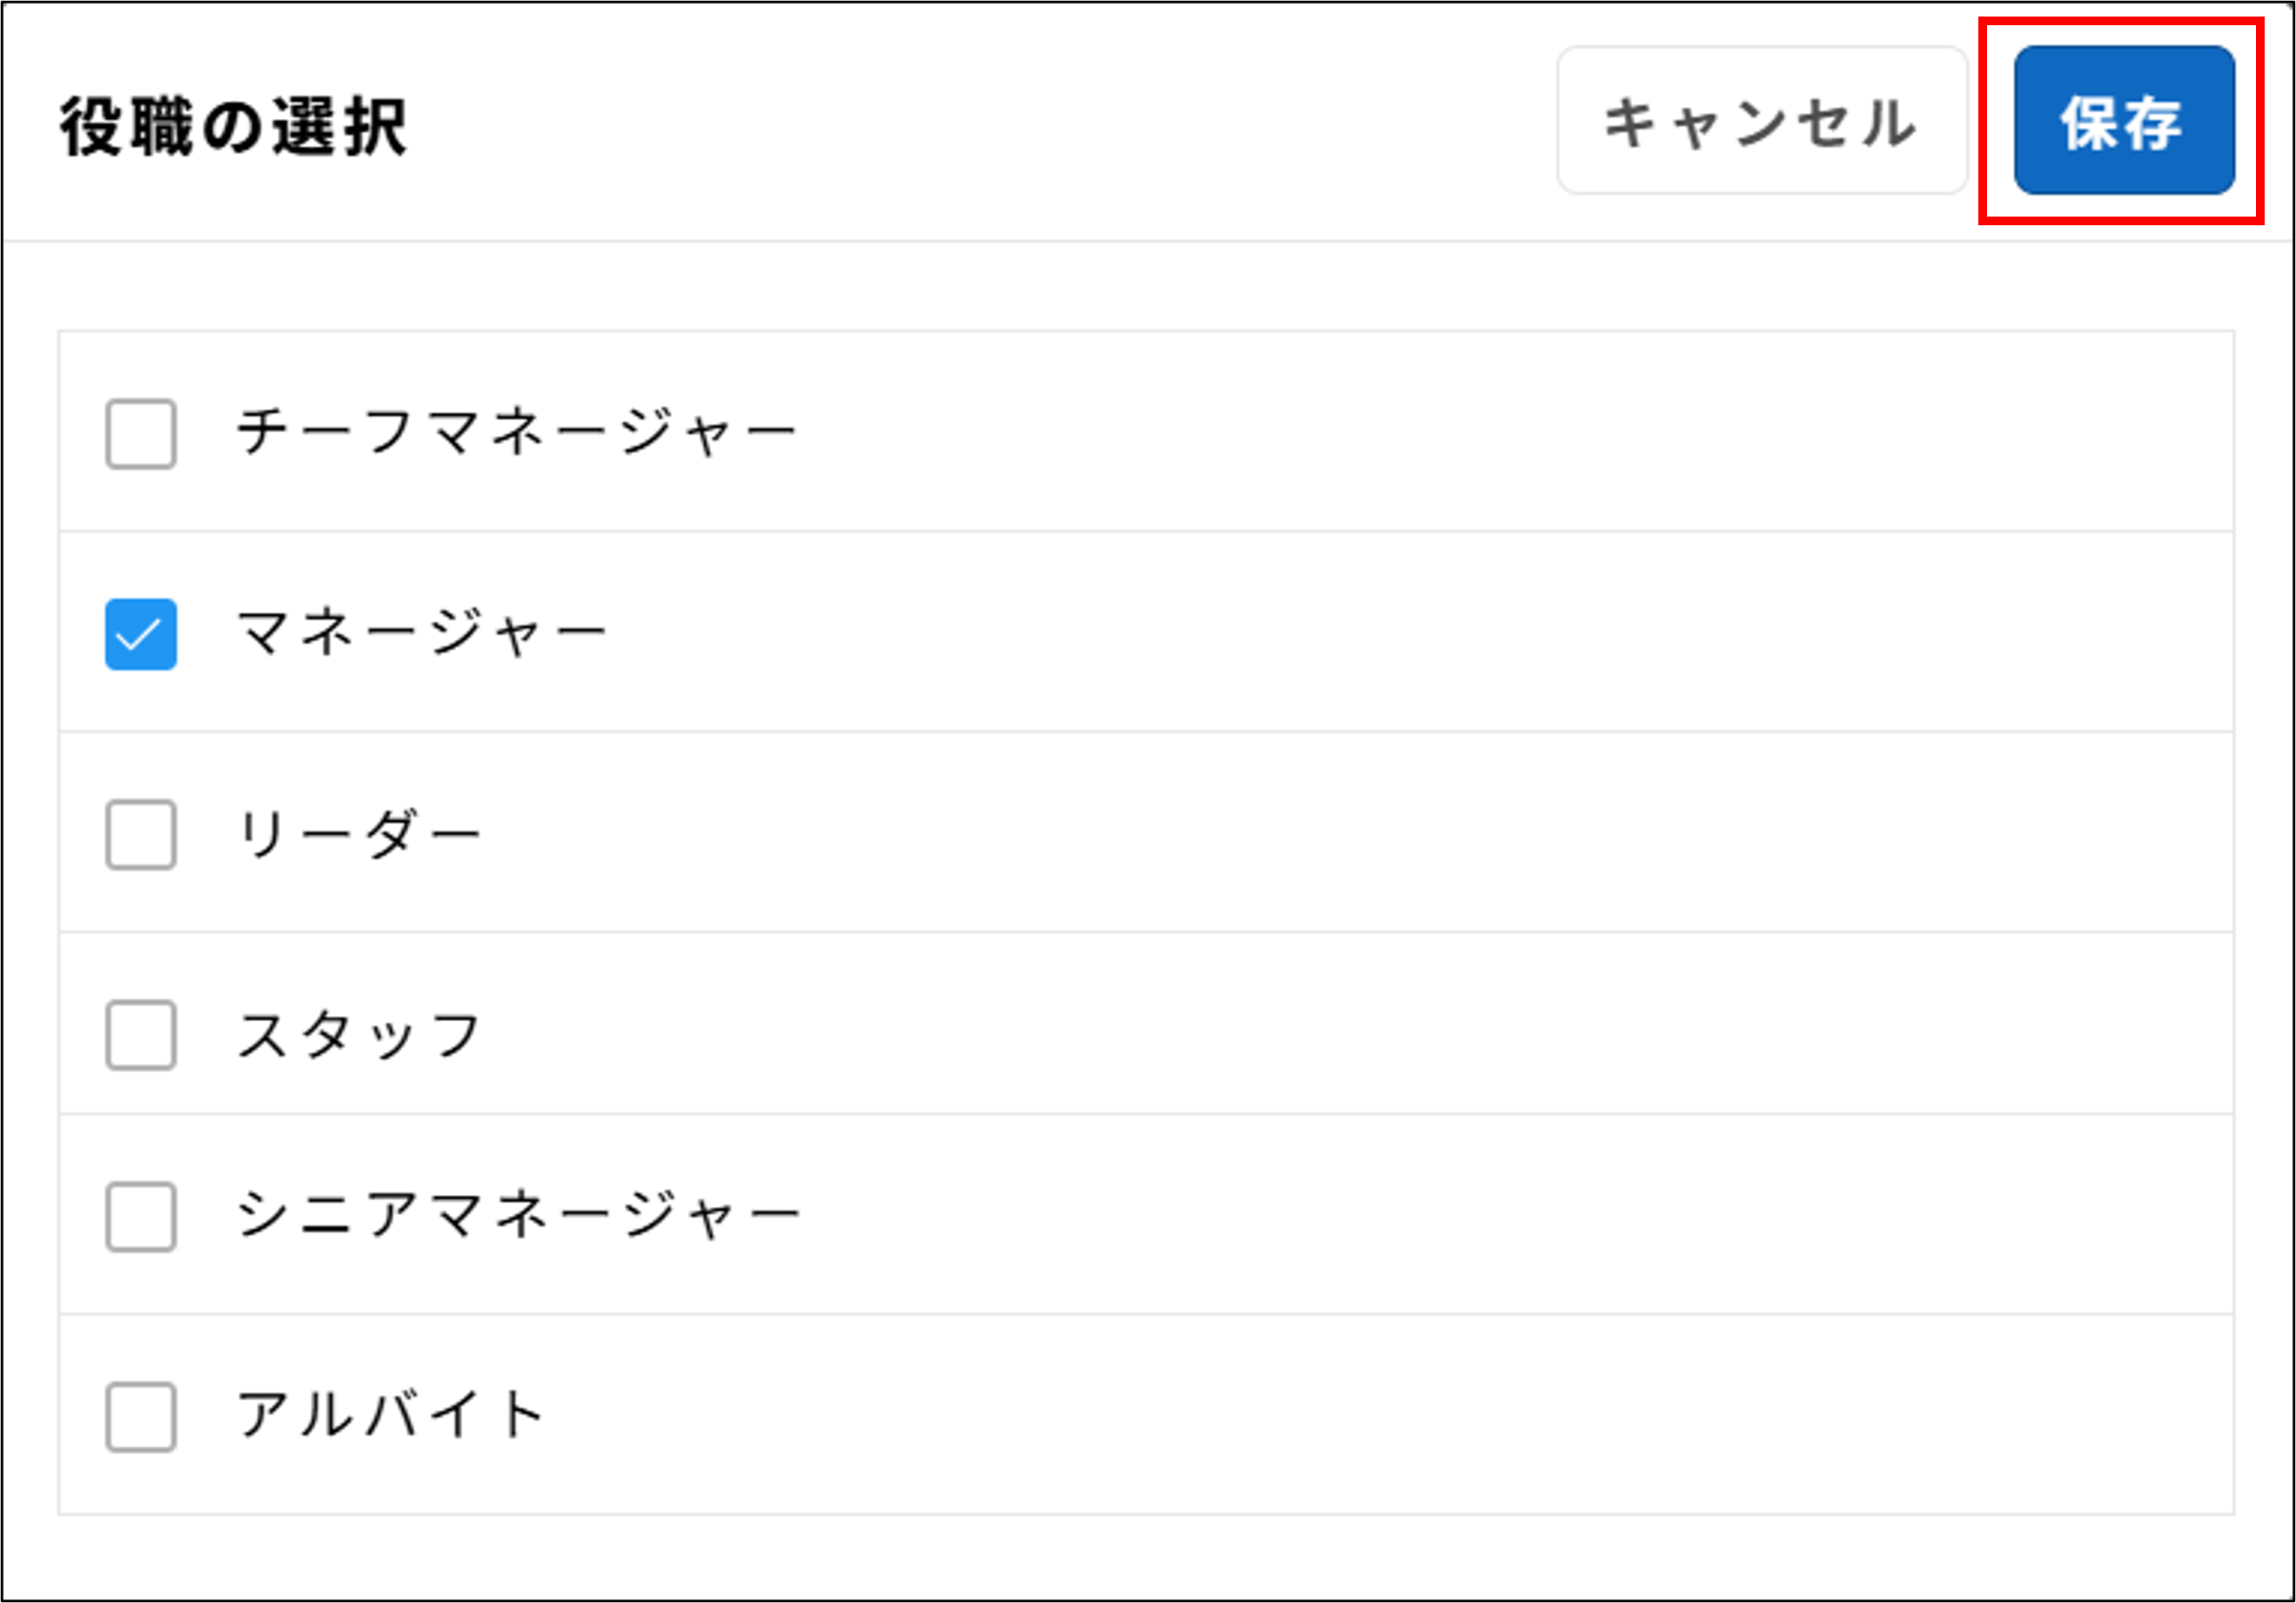Check the リーダー checkbox

tap(139, 832)
